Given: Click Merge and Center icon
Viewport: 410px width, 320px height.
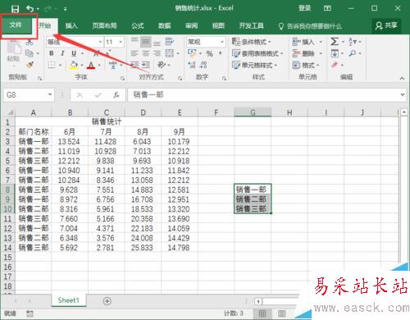Looking at the screenshot, I should 170,53.
